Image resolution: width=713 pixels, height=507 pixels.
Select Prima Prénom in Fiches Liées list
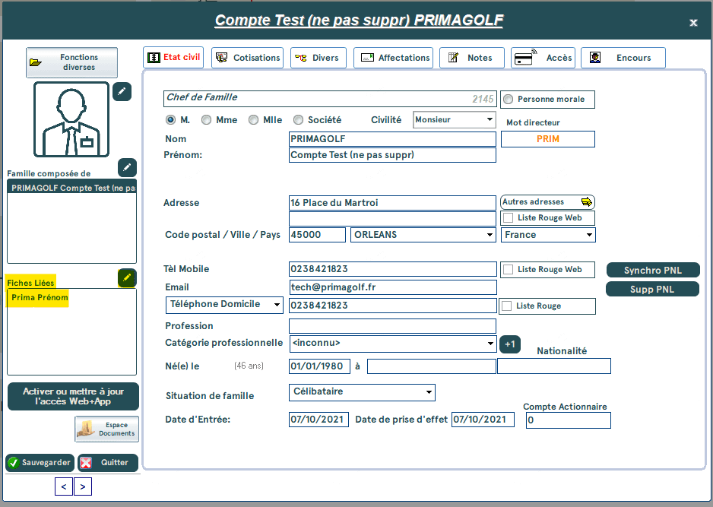40,297
